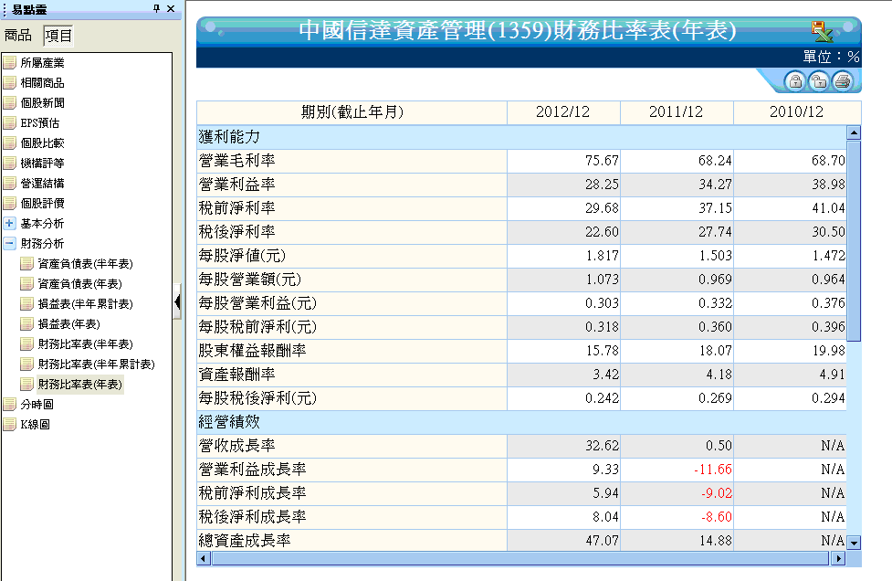Click the unlocked padlock icon
Viewport: 892px width, 581px height.
coord(819,81)
